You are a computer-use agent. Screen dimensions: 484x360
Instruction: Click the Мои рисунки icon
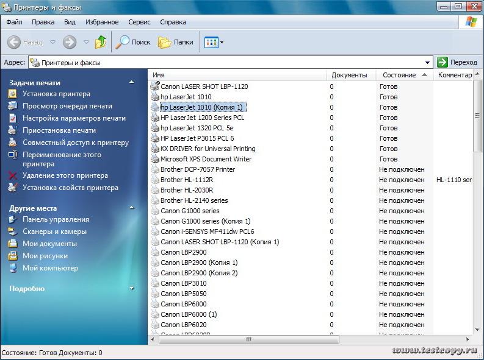pos(13,256)
